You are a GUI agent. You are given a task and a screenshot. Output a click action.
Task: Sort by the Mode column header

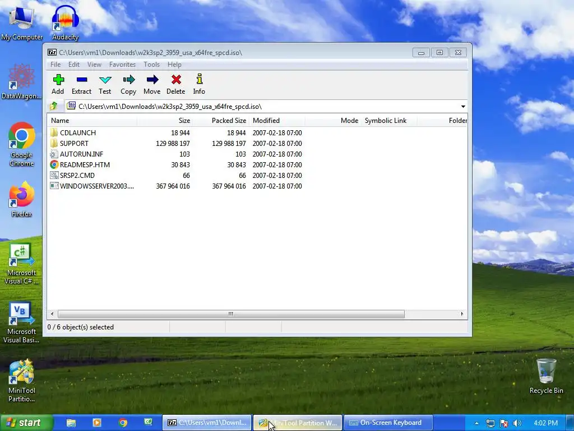pyautogui.click(x=333, y=121)
